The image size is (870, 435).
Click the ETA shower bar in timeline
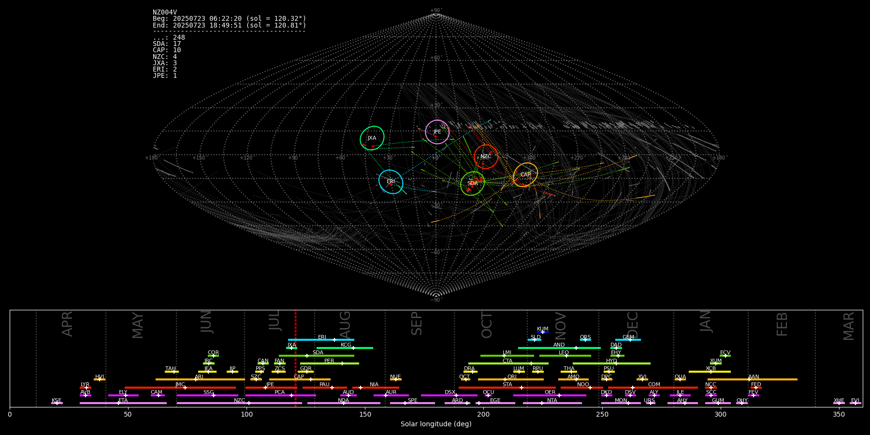click(x=123, y=403)
